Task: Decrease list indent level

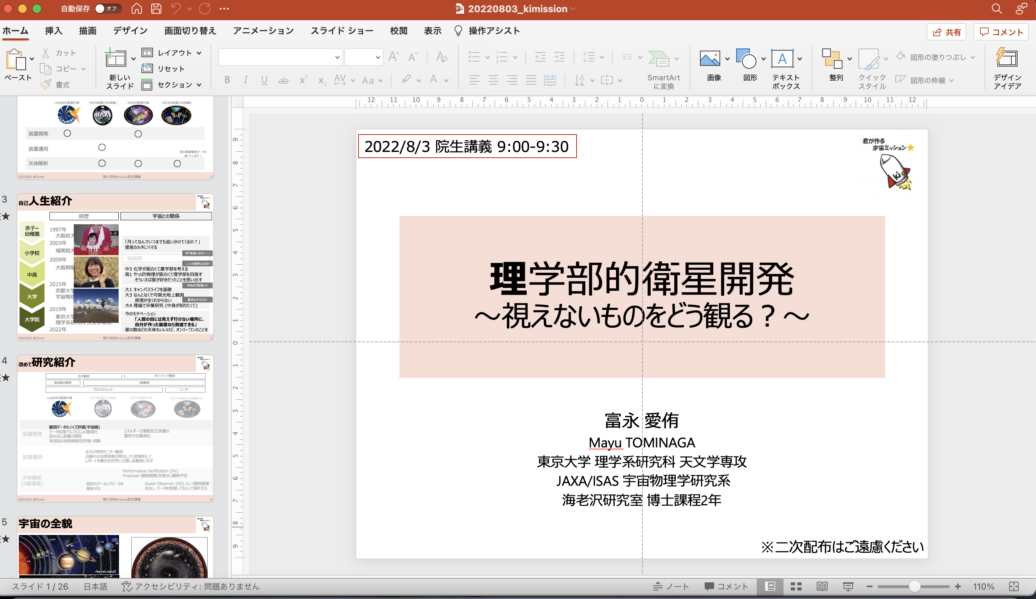Action: [540, 57]
